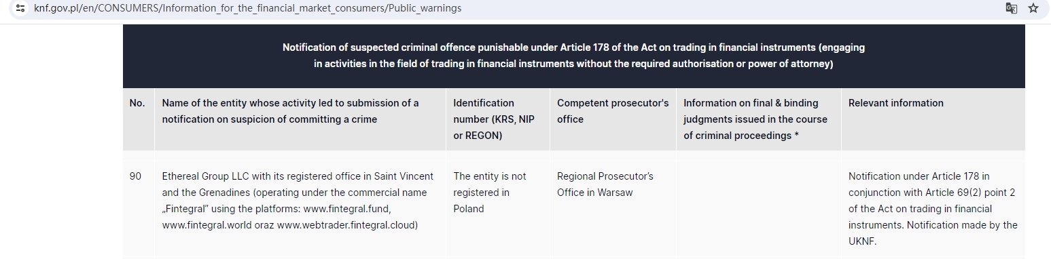Click the www.webtrader.fintegral.cloud address text
The height and width of the screenshot is (259, 1051).
[x=347, y=225]
